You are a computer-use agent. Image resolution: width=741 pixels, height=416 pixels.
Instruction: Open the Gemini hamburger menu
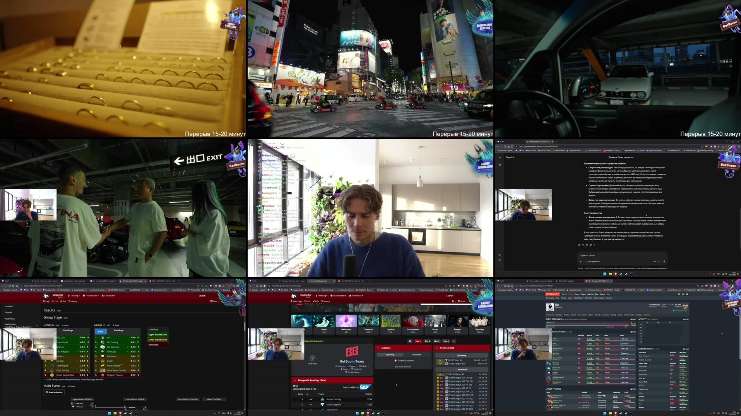pos(500,157)
